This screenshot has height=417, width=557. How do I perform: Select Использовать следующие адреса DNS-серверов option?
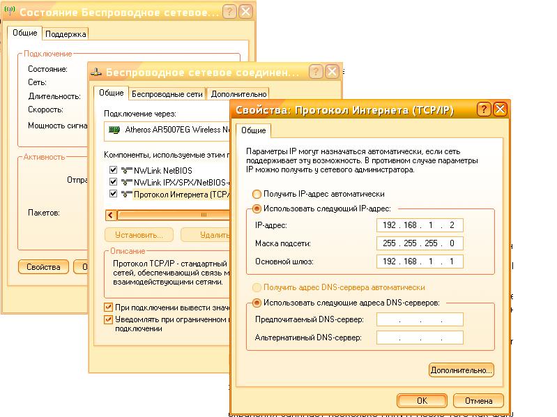[257, 303]
